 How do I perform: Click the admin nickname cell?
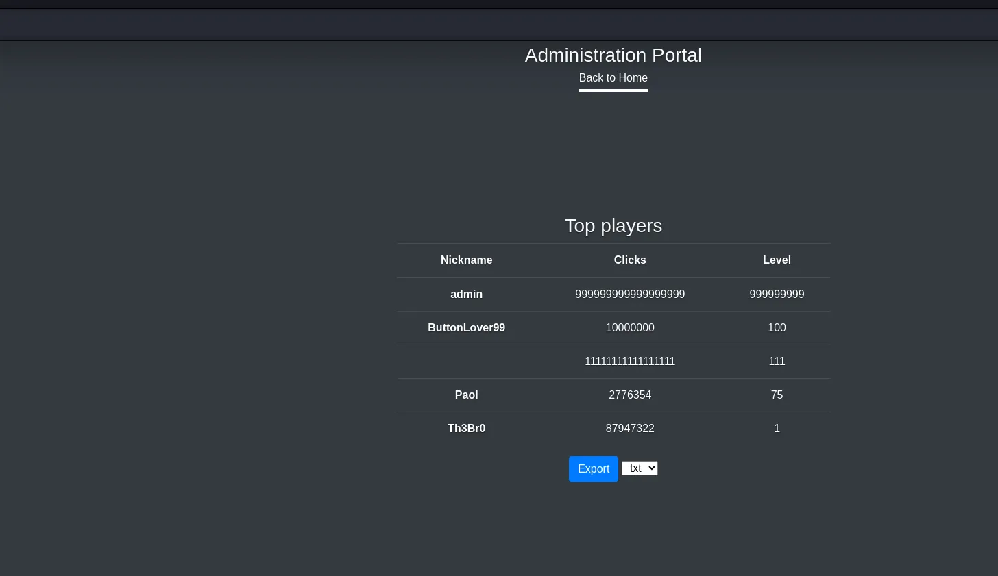tap(466, 295)
